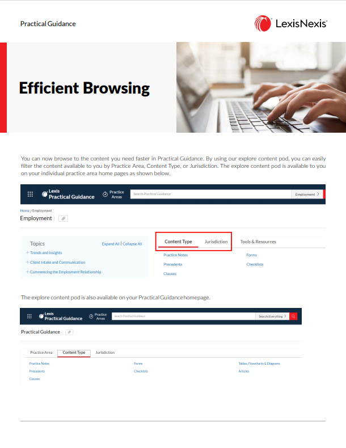
Task: Click the laptop typing banner image
Action: (x=261, y=87)
